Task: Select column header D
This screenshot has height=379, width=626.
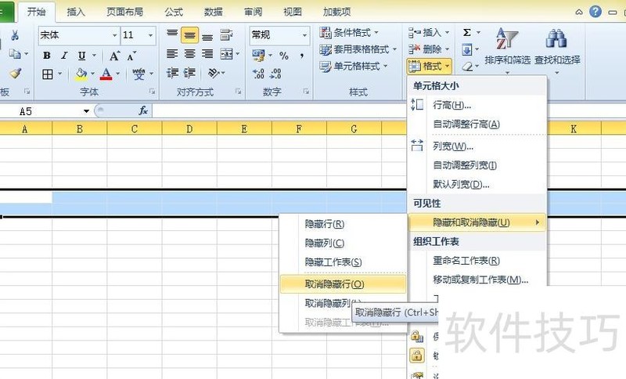Action: [189, 128]
